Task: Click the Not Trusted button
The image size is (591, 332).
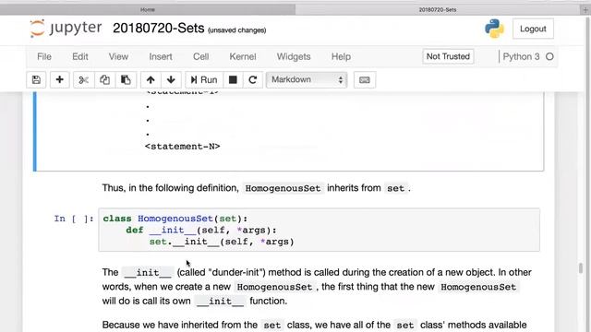Action: 448,56
